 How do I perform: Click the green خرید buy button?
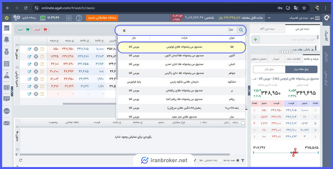pos(23,30)
